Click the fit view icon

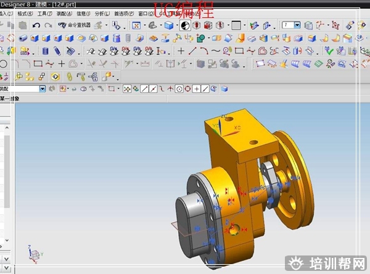click(136, 25)
